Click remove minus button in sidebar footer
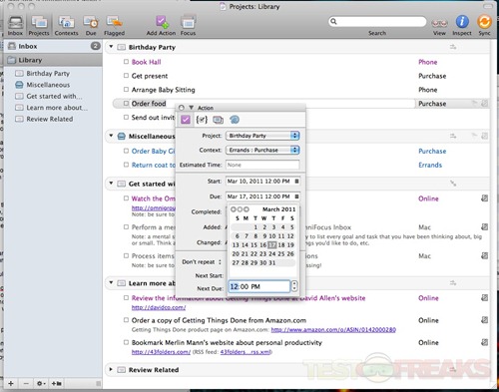The width and height of the screenshot is (499, 392). [26, 383]
